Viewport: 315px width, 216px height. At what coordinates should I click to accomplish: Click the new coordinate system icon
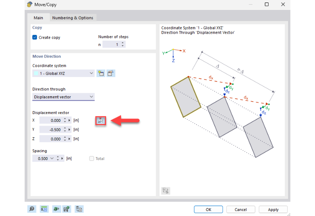point(101,73)
